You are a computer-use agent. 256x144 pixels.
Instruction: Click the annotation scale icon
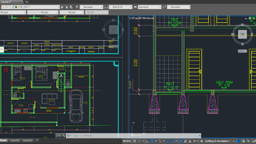point(190,141)
